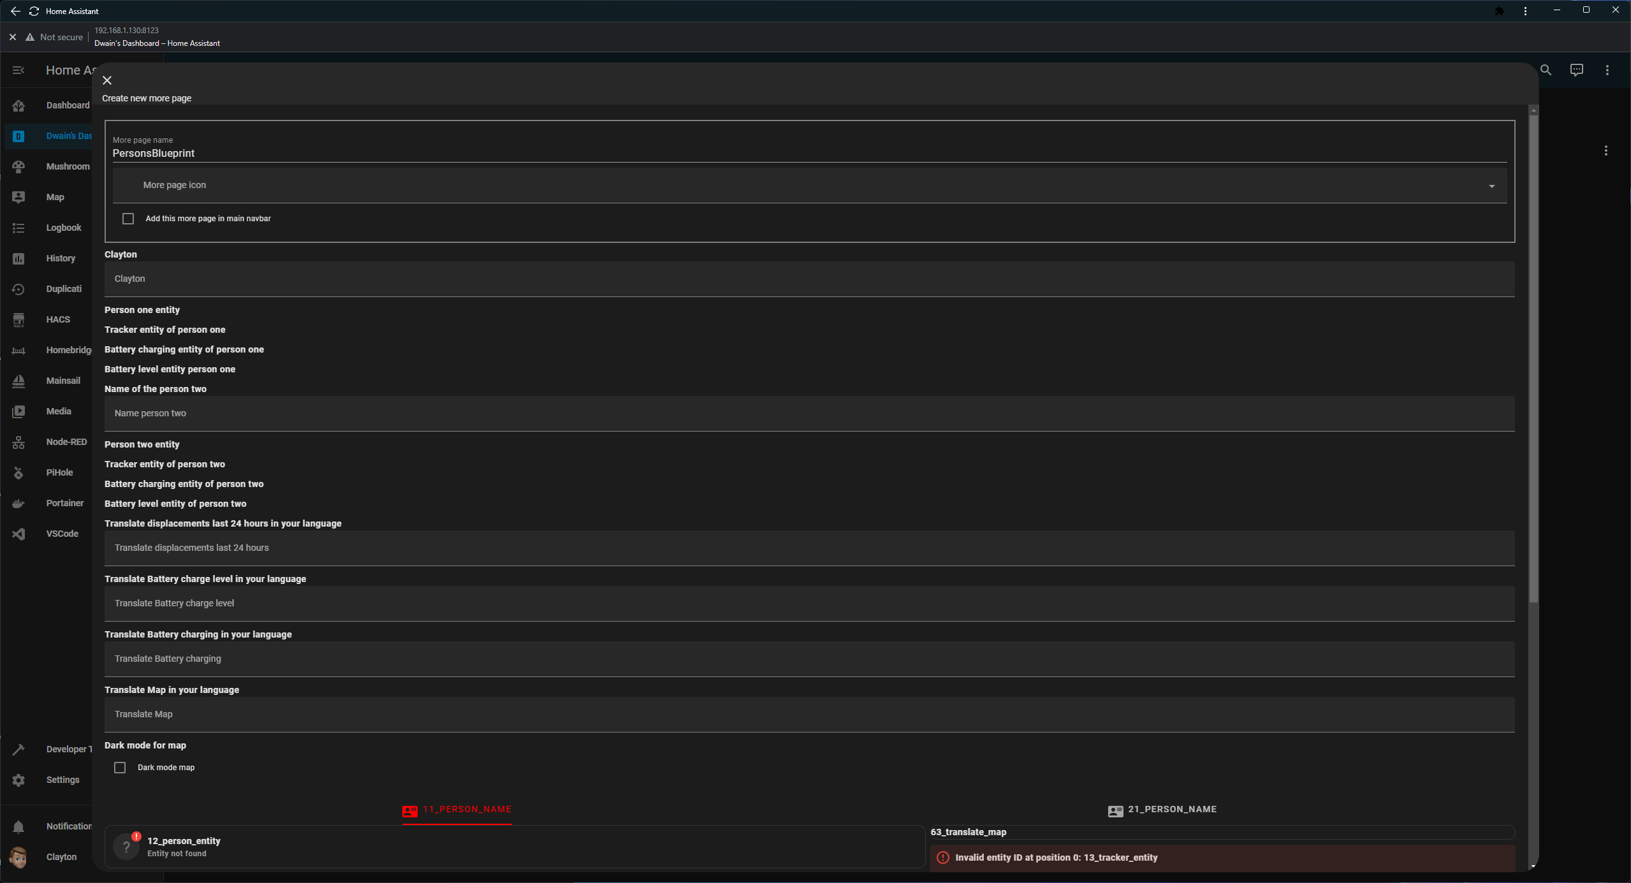Open Duplicati from the sidebar
The width and height of the screenshot is (1631, 883).
click(x=64, y=289)
